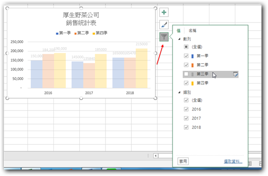
Task: Uncheck the 2016 category checkbox
Action: point(186,109)
